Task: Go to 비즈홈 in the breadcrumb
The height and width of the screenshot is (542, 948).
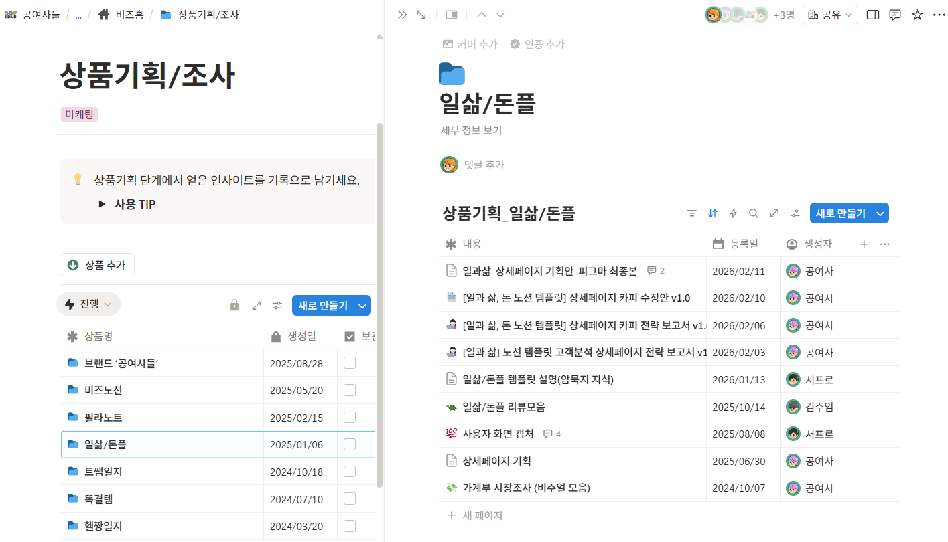Action: tap(130, 15)
